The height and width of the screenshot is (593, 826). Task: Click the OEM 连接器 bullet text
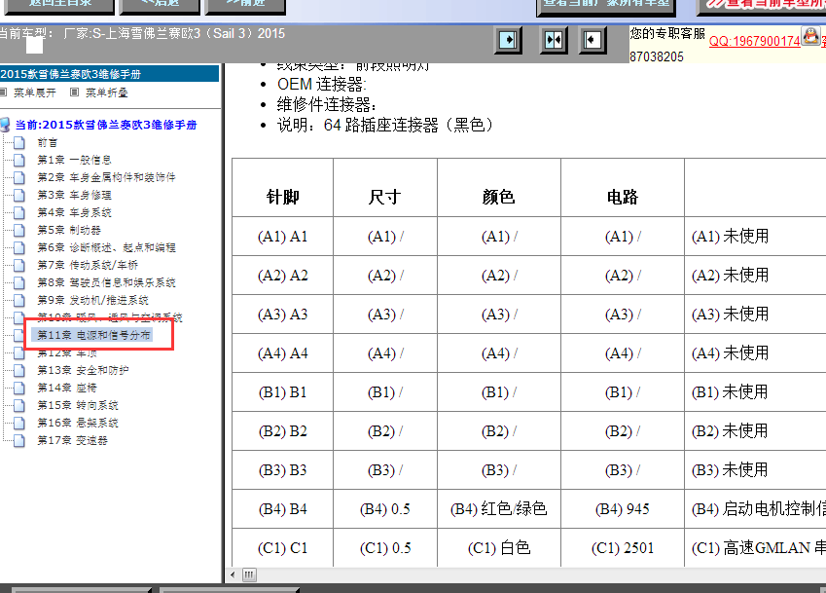322,84
